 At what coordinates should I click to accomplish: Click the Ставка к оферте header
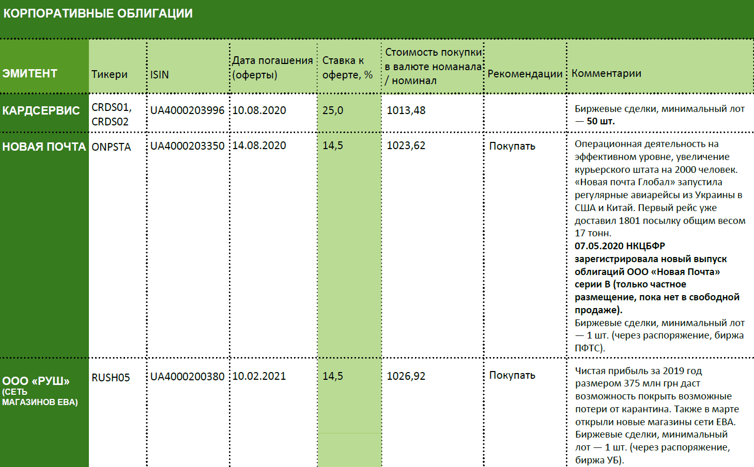[x=347, y=68]
